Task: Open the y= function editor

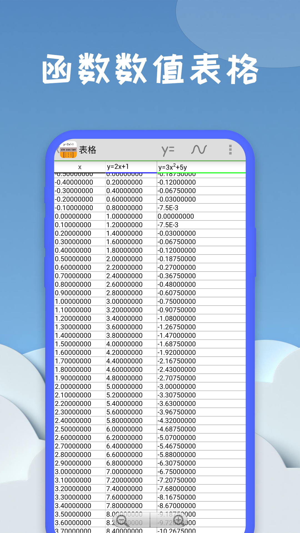Action: pyautogui.click(x=168, y=150)
